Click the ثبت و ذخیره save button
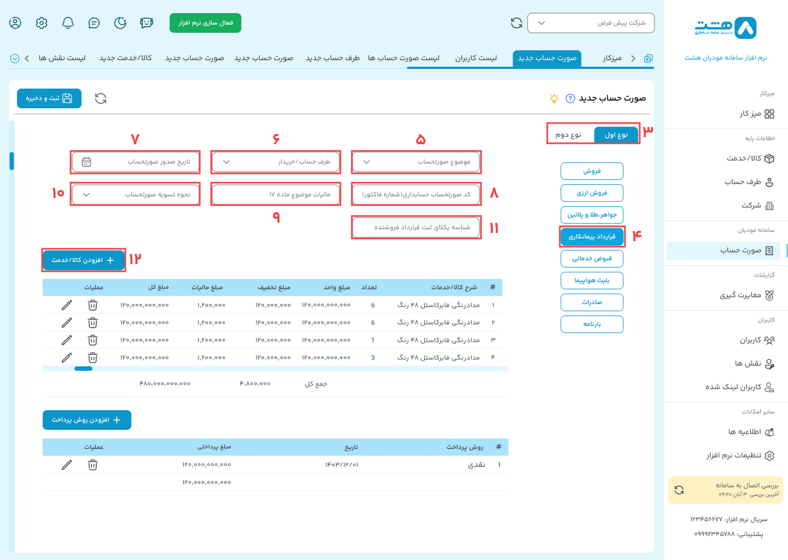Screen dimensions: 788x560 point(49,98)
